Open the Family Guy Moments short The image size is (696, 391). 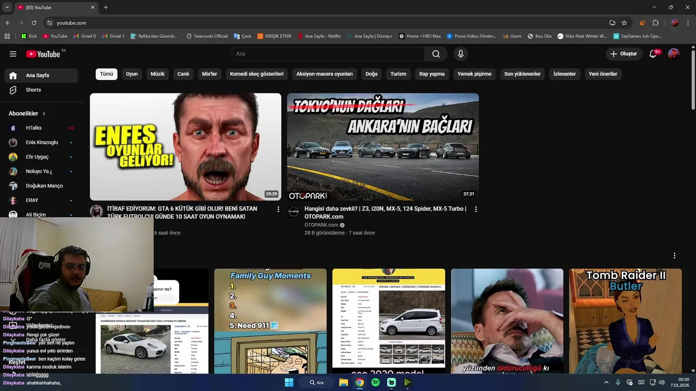pyautogui.click(x=270, y=321)
